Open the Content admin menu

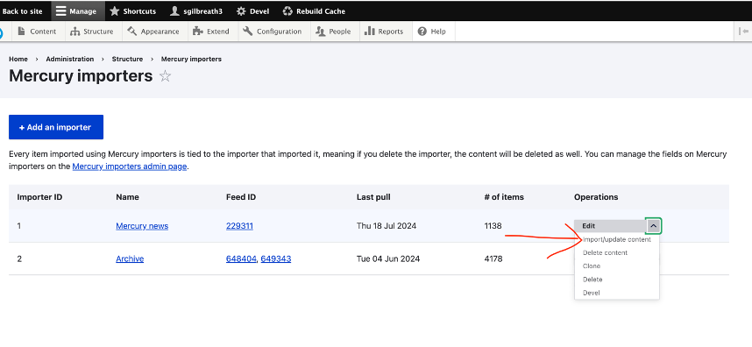(x=37, y=32)
